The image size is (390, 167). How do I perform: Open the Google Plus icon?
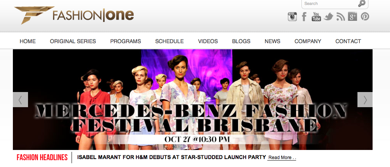pyautogui.click(x=353, y=17)
